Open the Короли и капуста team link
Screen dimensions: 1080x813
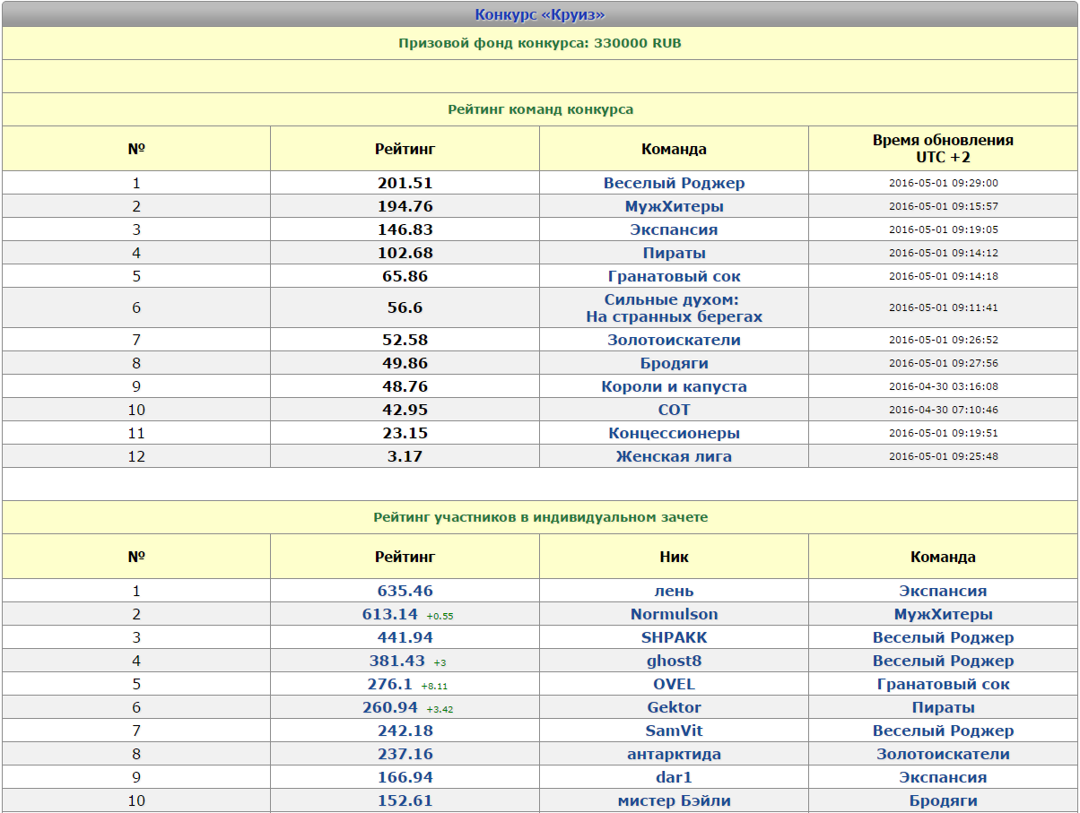tap(674, 386)
